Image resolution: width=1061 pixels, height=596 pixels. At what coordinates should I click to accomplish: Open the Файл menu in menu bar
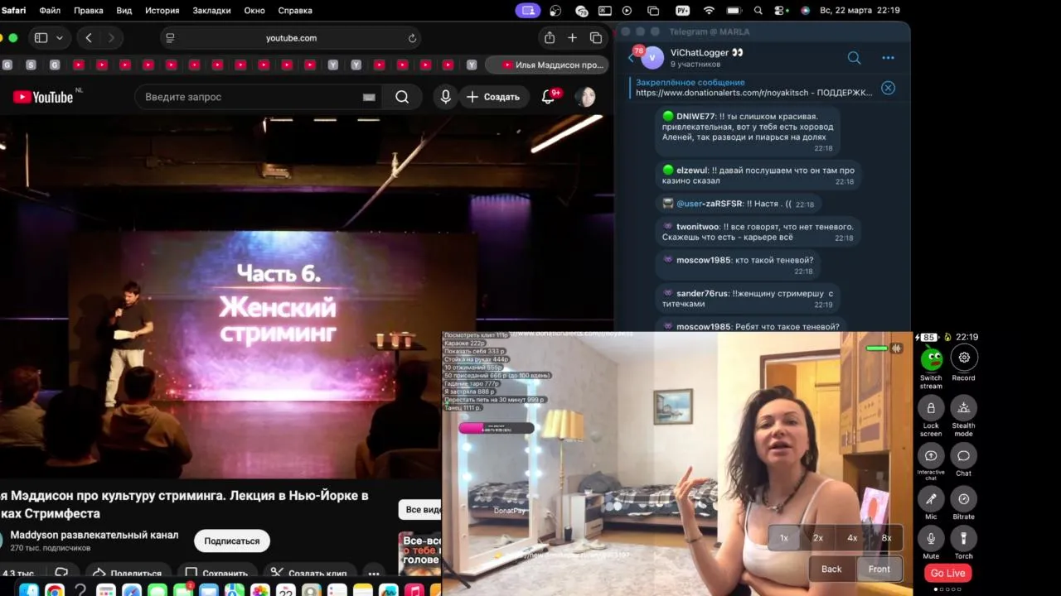pos(50,11)
